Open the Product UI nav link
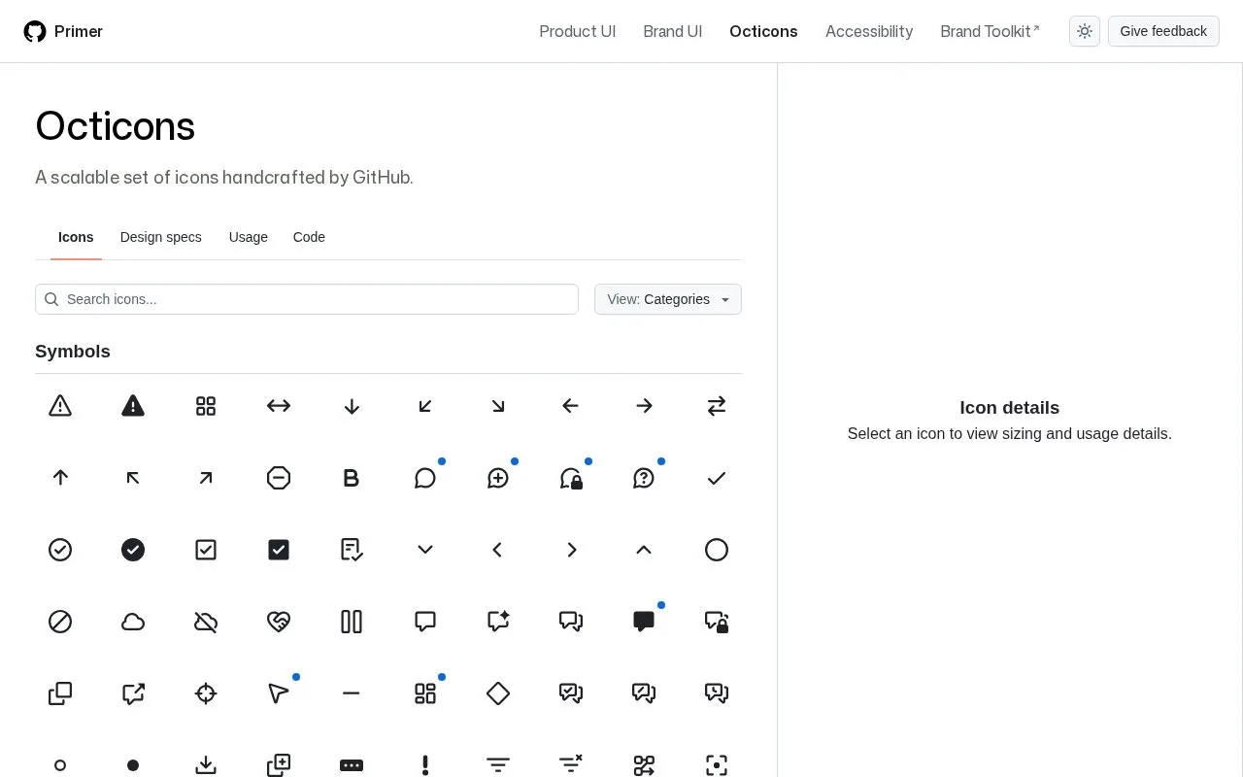1243x777 pixels. point(578,31)
